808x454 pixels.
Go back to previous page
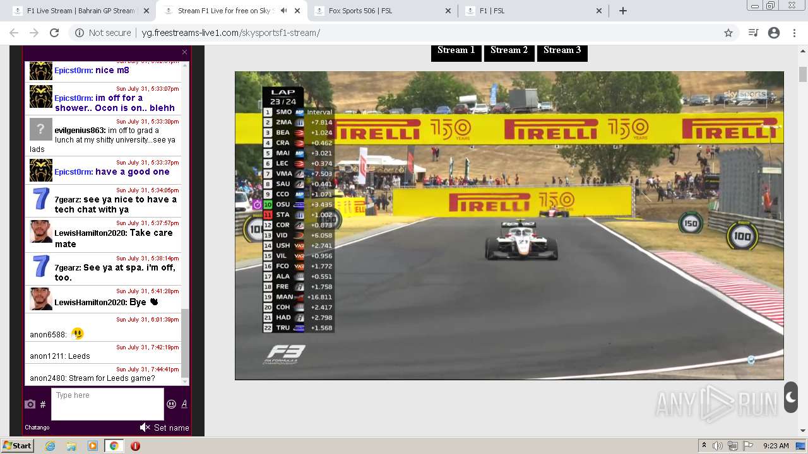coord(14,33)
